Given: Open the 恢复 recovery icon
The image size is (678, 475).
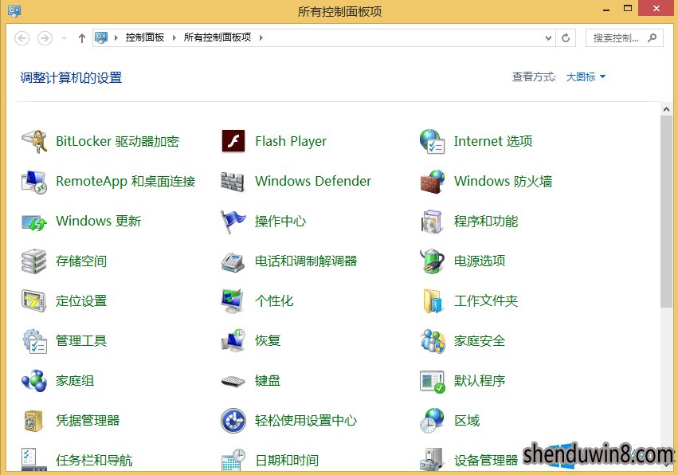Looking at the screenshot, I should [233, 341].
